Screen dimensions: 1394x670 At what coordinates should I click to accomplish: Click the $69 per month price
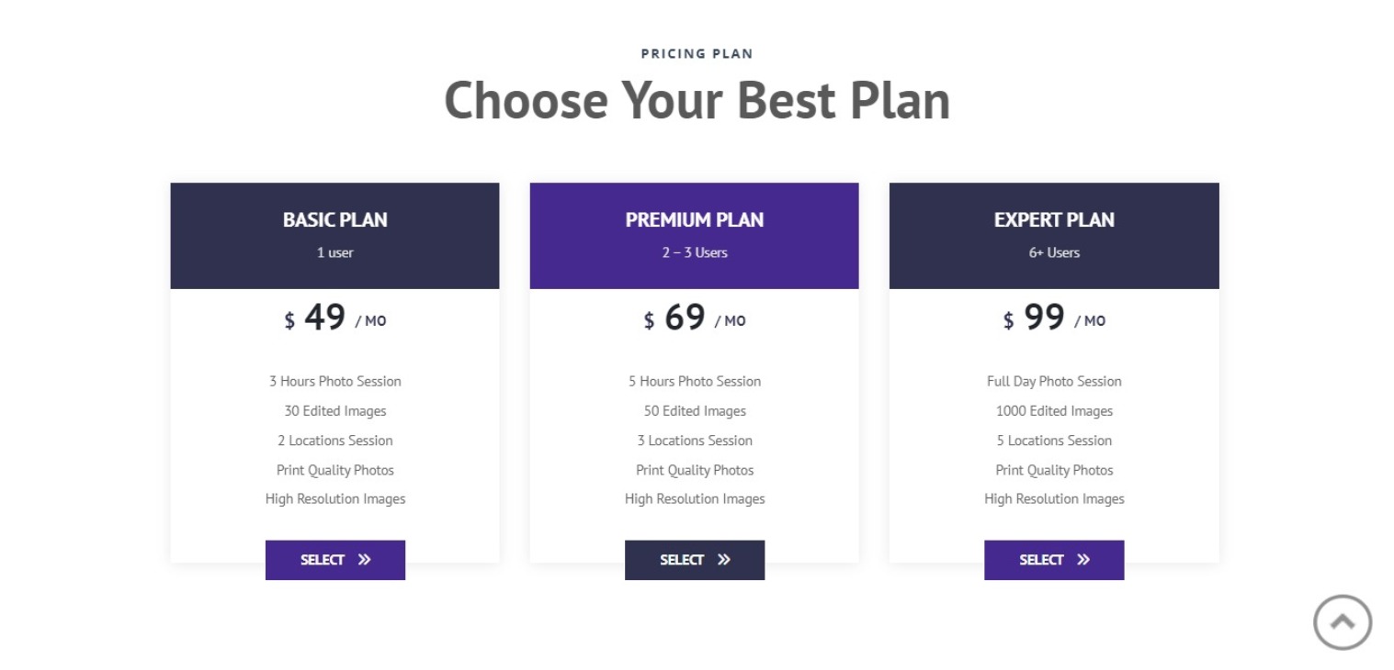[695, 318]
